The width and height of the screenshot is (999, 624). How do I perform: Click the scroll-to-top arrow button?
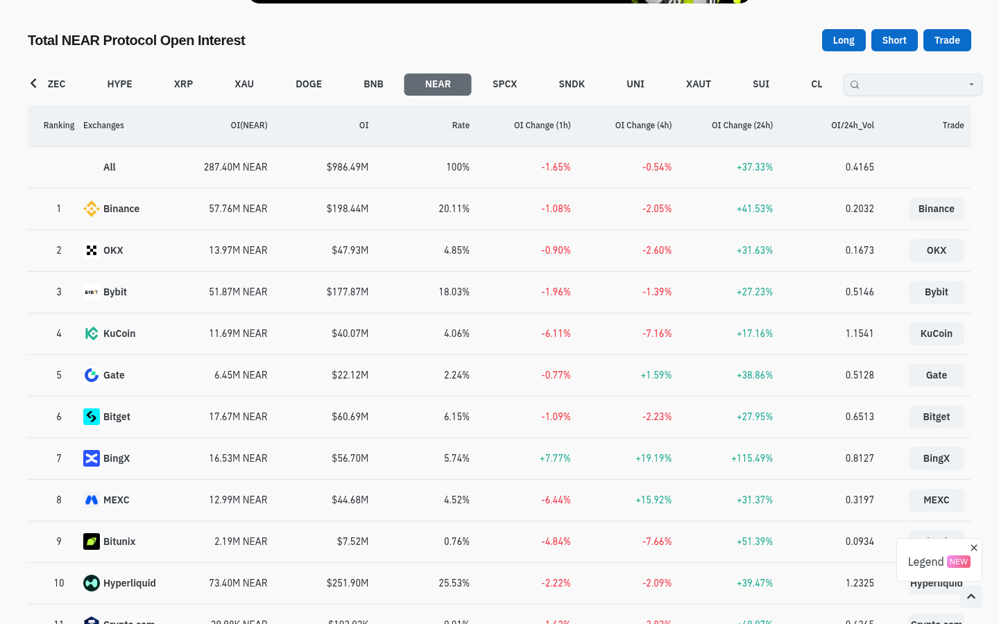[x=971, y=597]
